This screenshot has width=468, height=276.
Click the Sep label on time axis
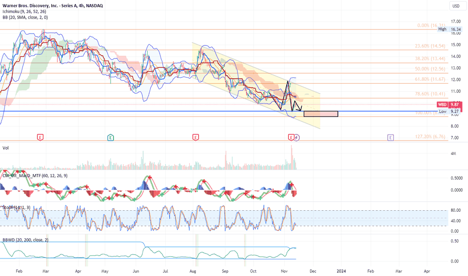225,271
